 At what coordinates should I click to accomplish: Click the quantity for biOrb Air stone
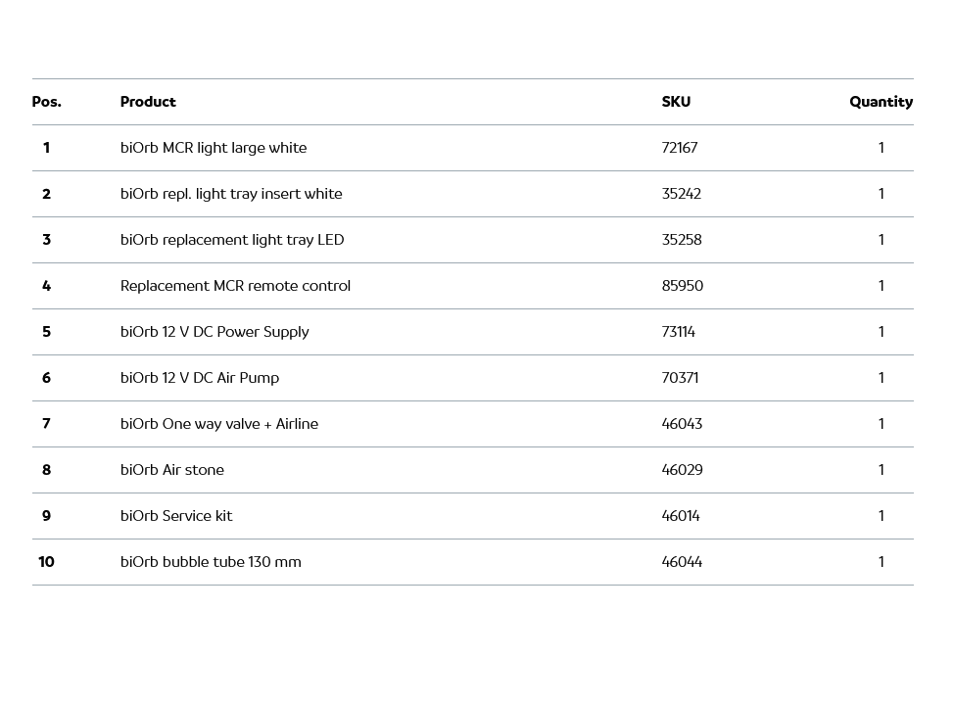click(x=881, y=470)
